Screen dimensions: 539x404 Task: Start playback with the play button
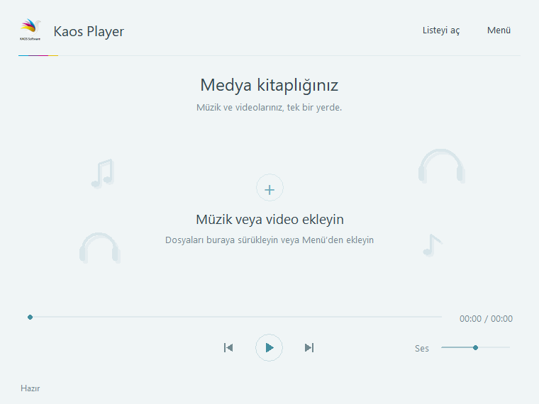click(x=269, y=348)
